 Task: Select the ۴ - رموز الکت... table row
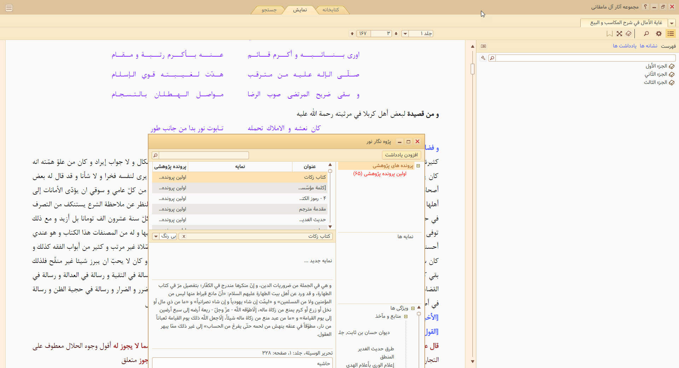240,199
